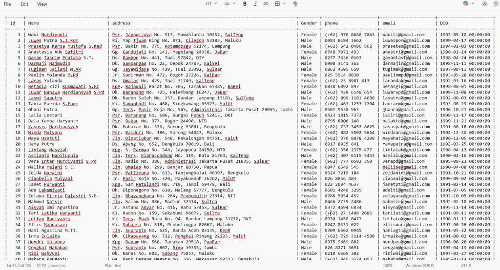Viewport: 500px width, 270px height.
Task: Open the View menu
Action: 42,4
